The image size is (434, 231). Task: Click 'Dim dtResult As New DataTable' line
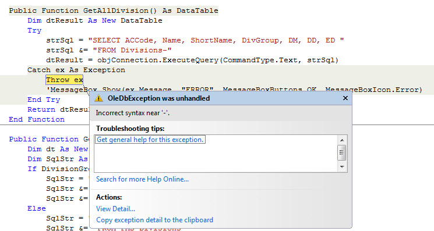(x=94, y=20)
